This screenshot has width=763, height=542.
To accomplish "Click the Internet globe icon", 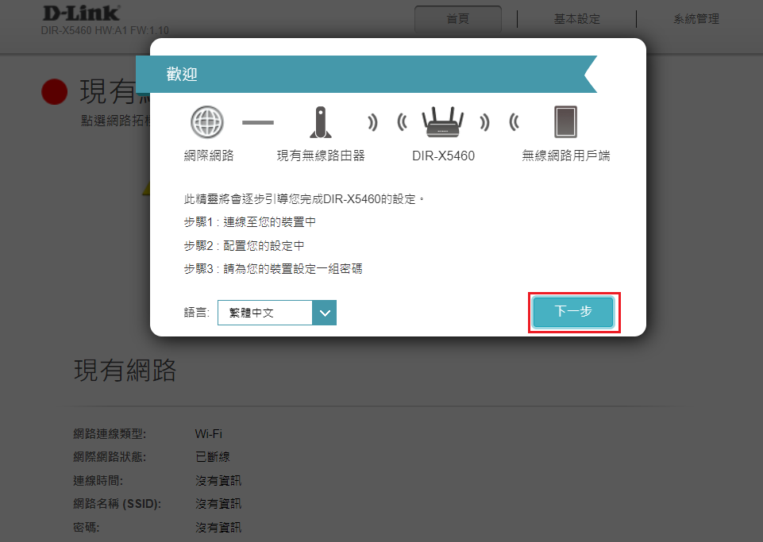I will (207, 122).
